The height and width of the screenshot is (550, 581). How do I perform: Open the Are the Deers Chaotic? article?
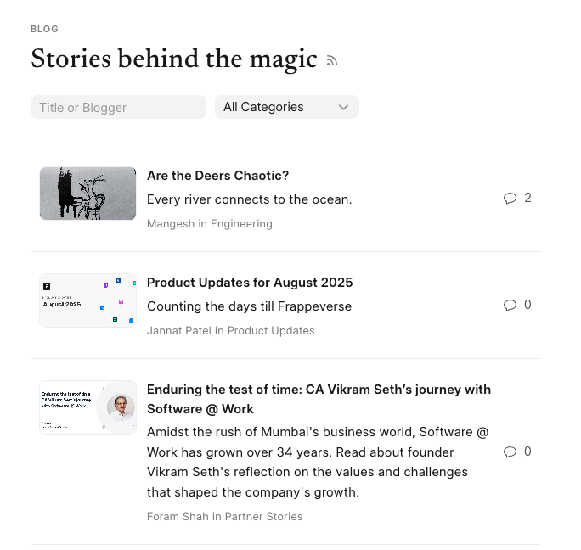pyautogui.click(x=217, y=176)
